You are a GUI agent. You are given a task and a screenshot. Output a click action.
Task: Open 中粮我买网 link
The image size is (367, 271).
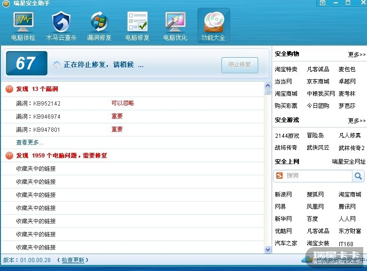tap(321, 93)
